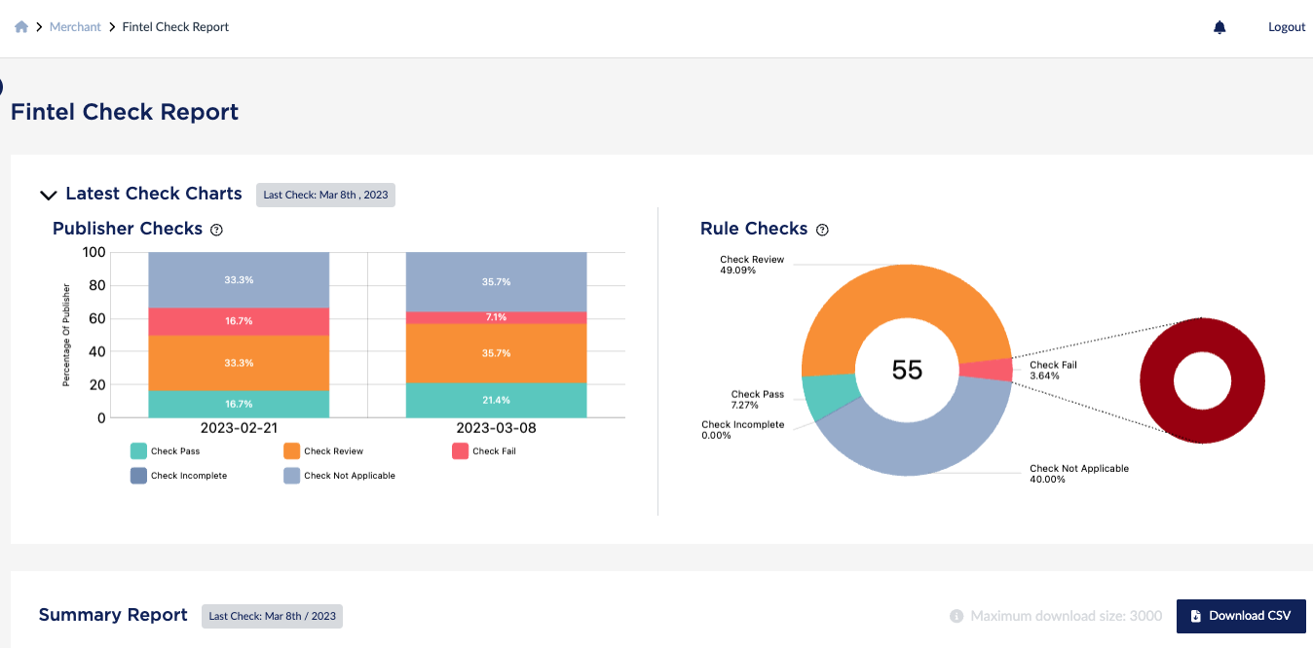Screen dimensions: 1313x648
Task: Go to Merchant breadcrumb link
Action: (75, 27)
